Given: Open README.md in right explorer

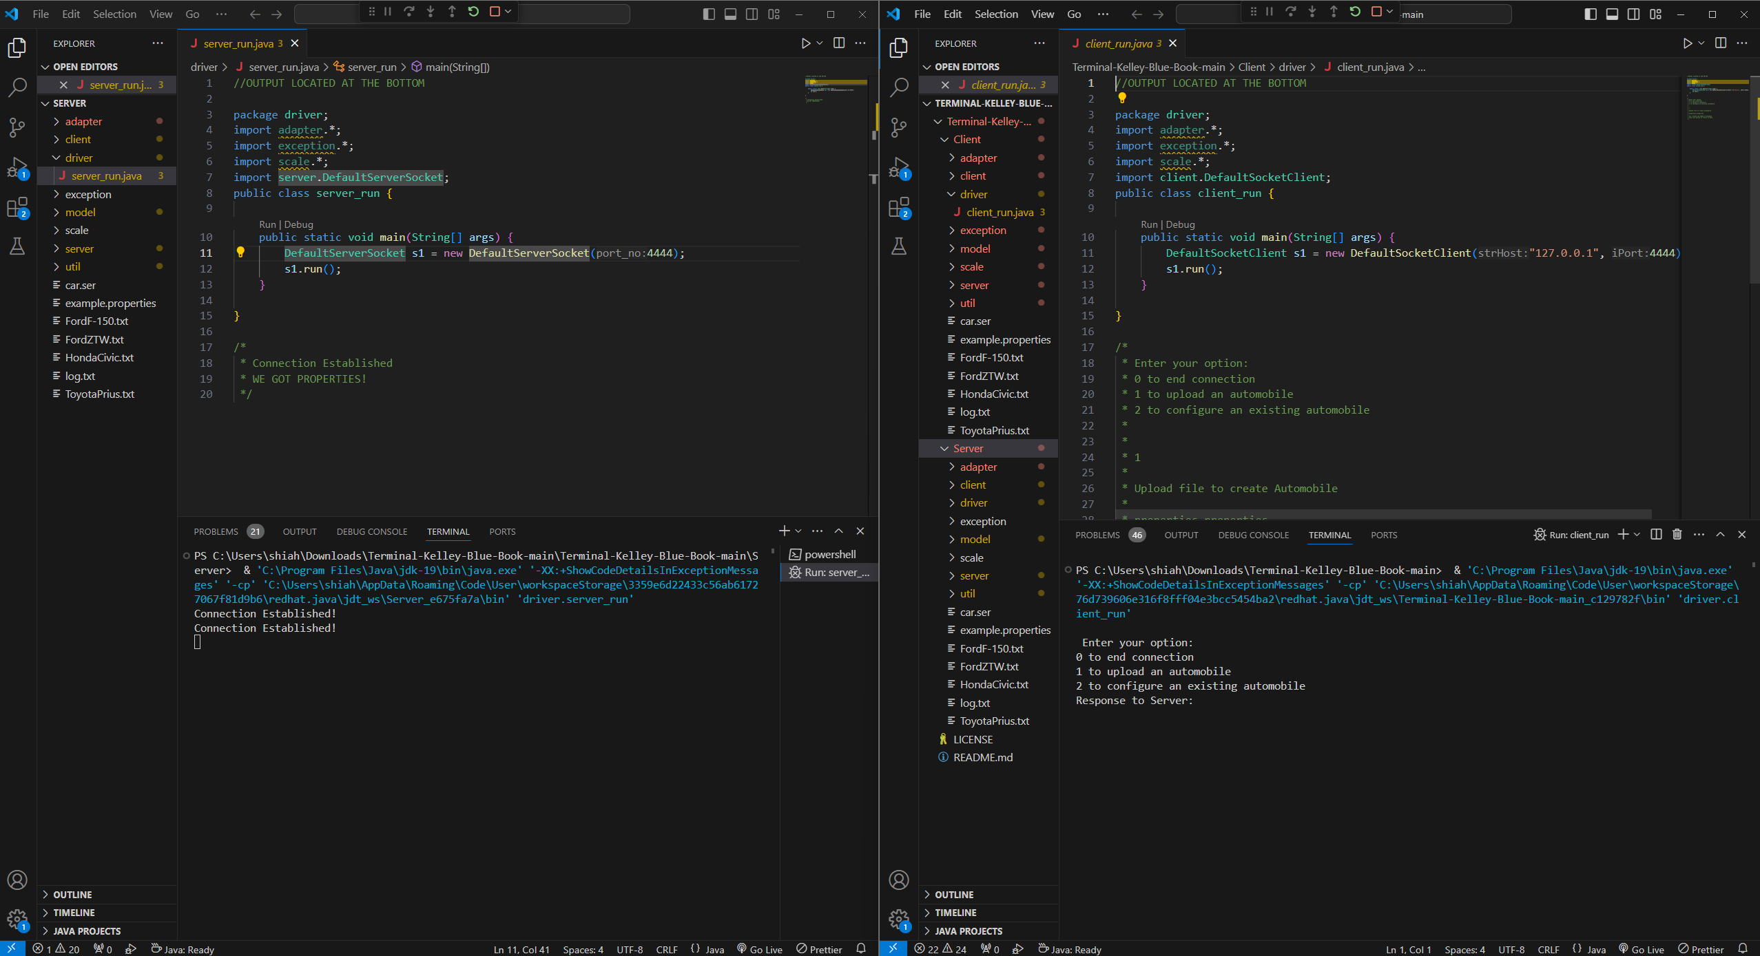Looking at the screenshot, I should 982,758.
